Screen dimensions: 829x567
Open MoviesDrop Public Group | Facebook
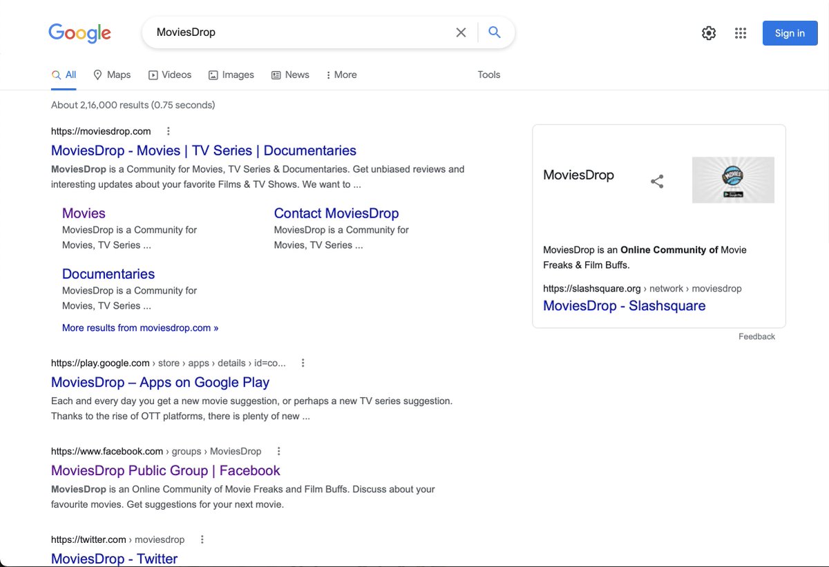click(166, 471)
